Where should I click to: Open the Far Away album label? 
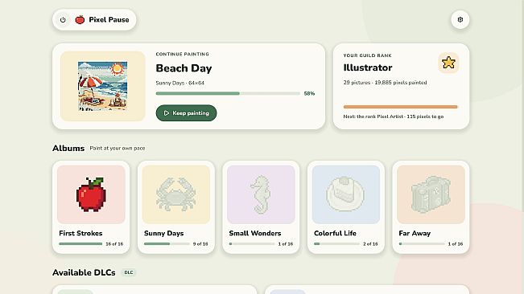415,233
